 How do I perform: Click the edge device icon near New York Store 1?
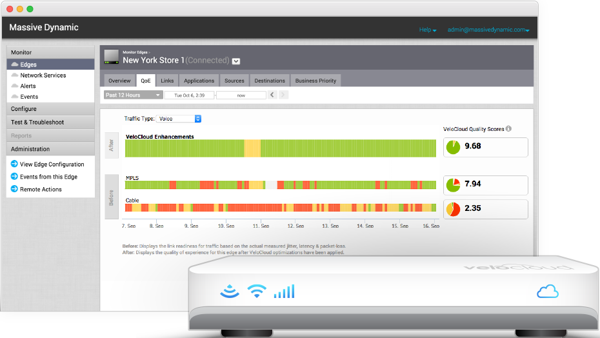click(112, 57)
